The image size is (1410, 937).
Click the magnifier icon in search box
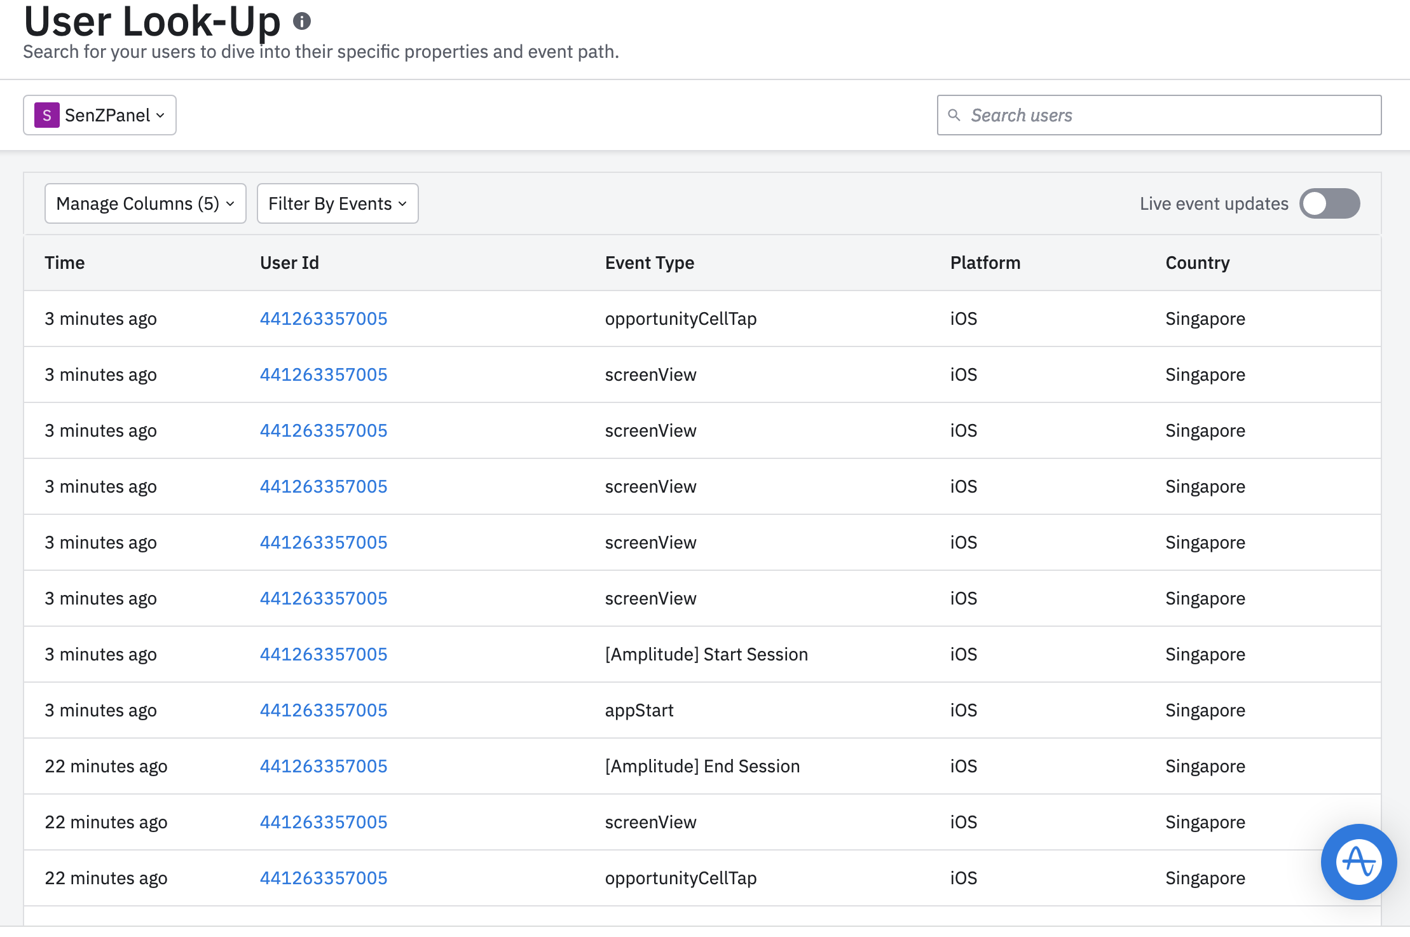954,115
